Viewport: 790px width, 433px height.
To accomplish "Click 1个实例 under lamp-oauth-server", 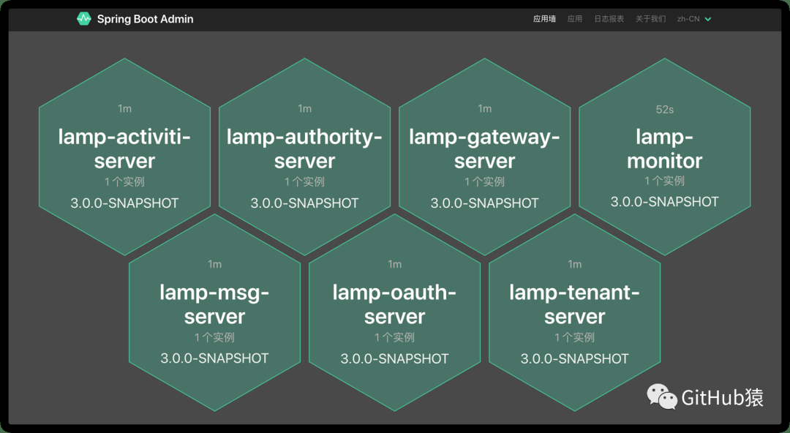I will point(394,337).
